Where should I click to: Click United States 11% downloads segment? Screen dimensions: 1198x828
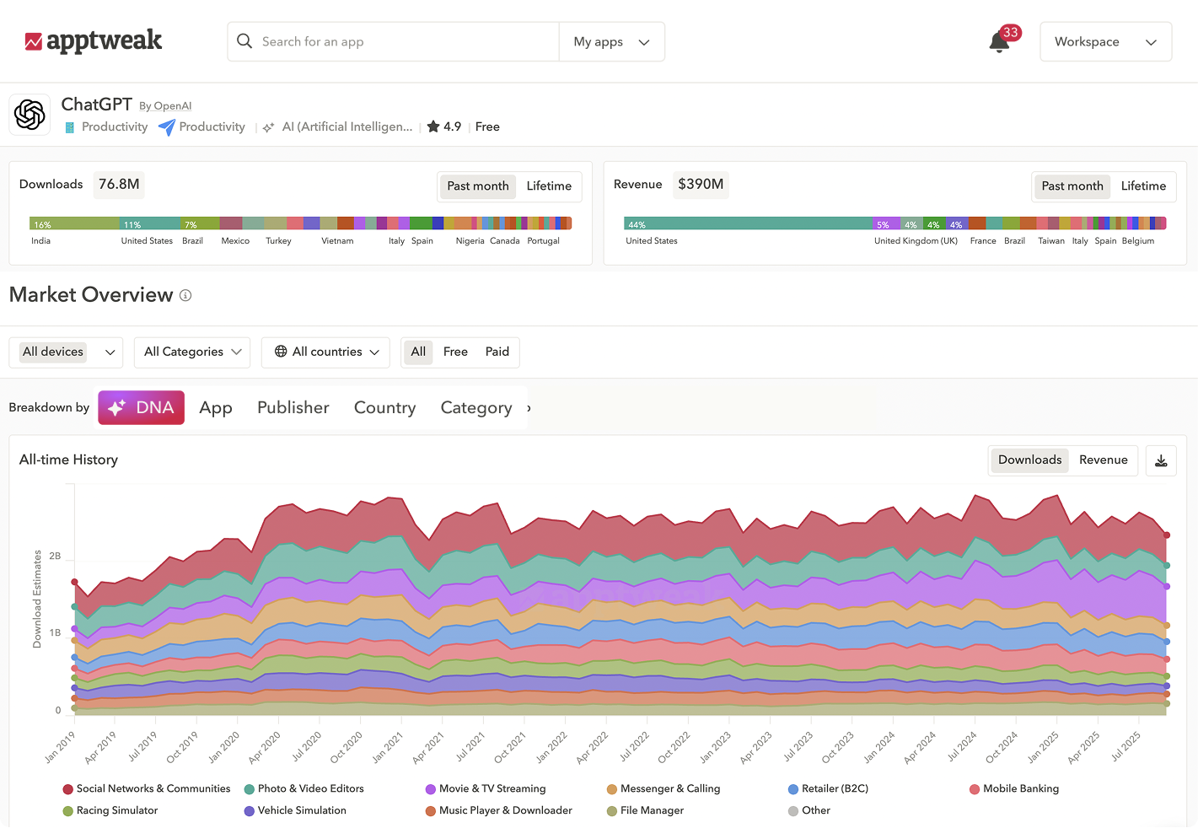point(150,223)
